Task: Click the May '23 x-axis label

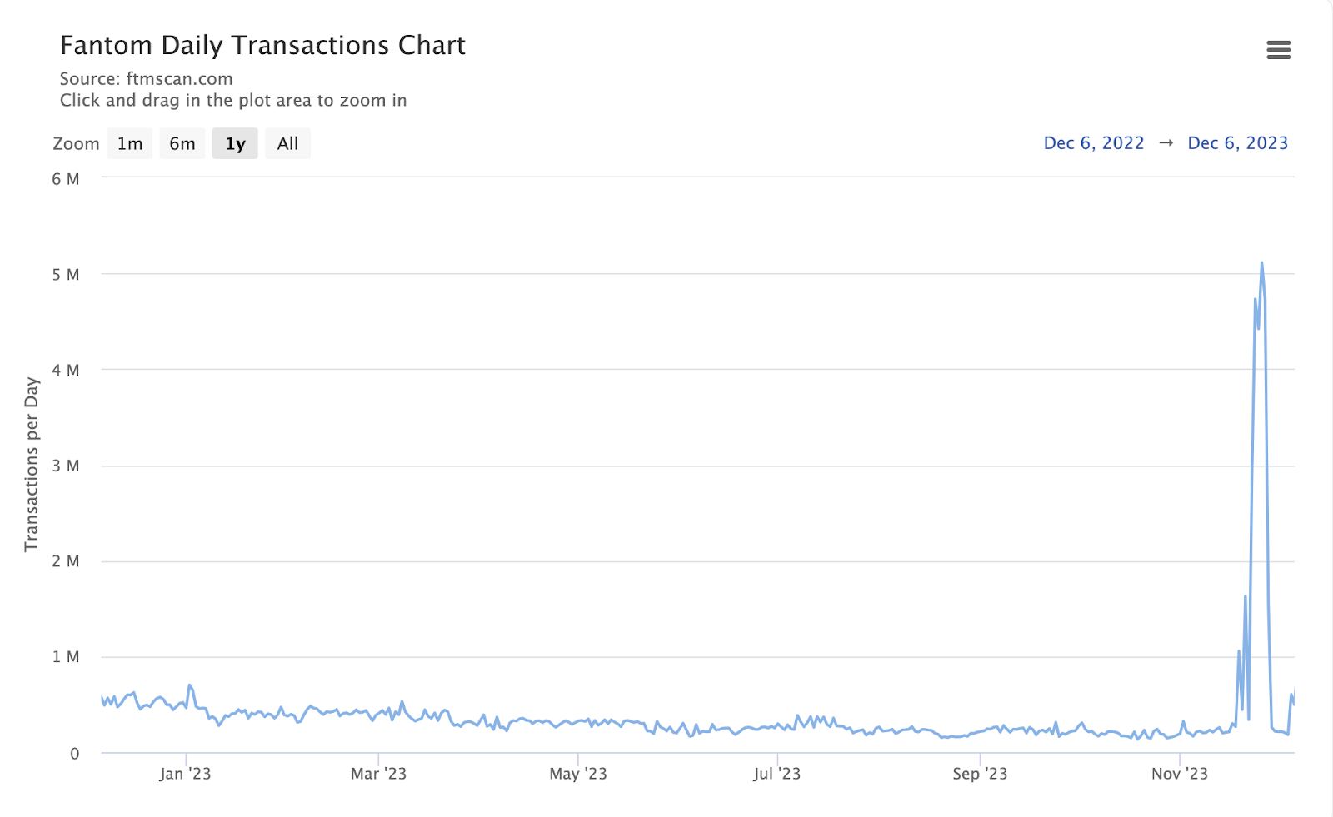Action: (x=578, y=774)
